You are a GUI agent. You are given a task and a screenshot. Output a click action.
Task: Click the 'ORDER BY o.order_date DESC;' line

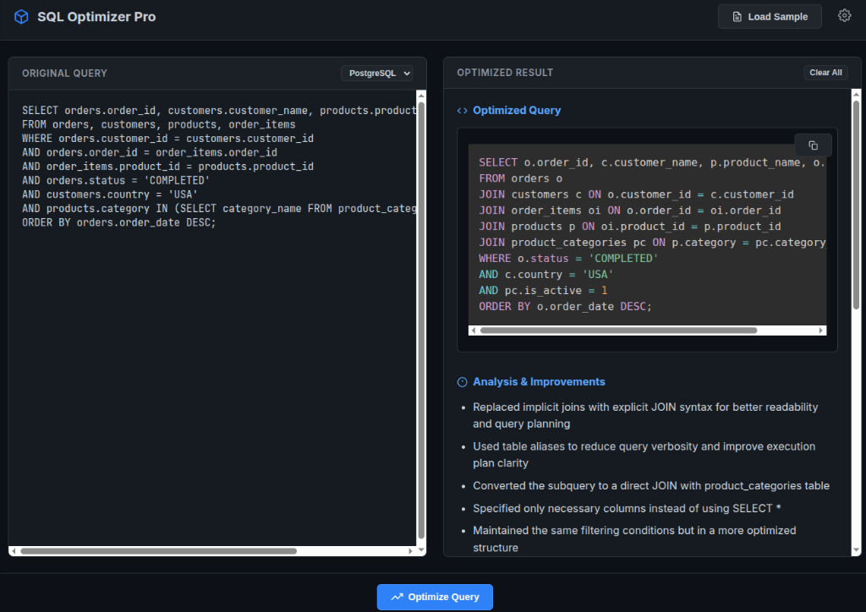565,306
